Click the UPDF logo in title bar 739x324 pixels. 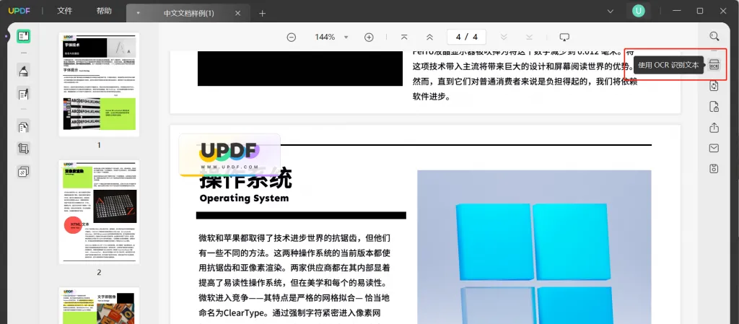[19, 11]
